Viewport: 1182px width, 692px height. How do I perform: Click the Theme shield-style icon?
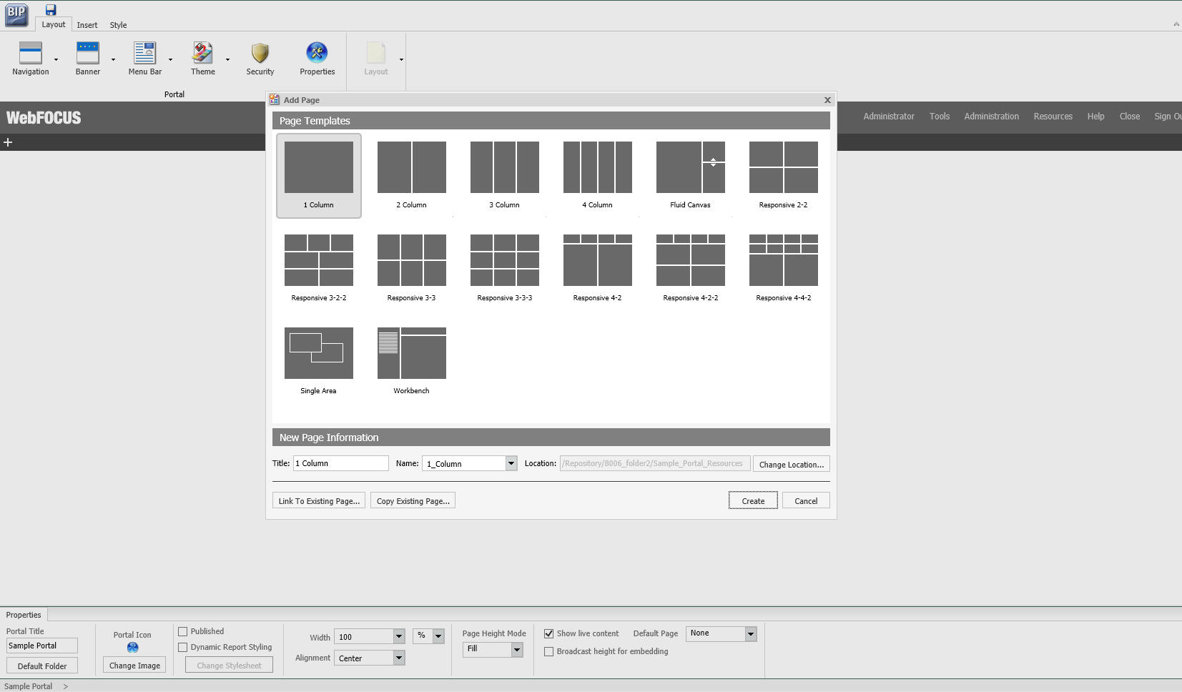coord(202,52)
